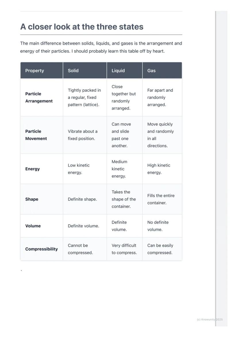Click the intro paragraph about solids, liquids, and gases
The height and width of the screenshot is (337, 238).
101,47
